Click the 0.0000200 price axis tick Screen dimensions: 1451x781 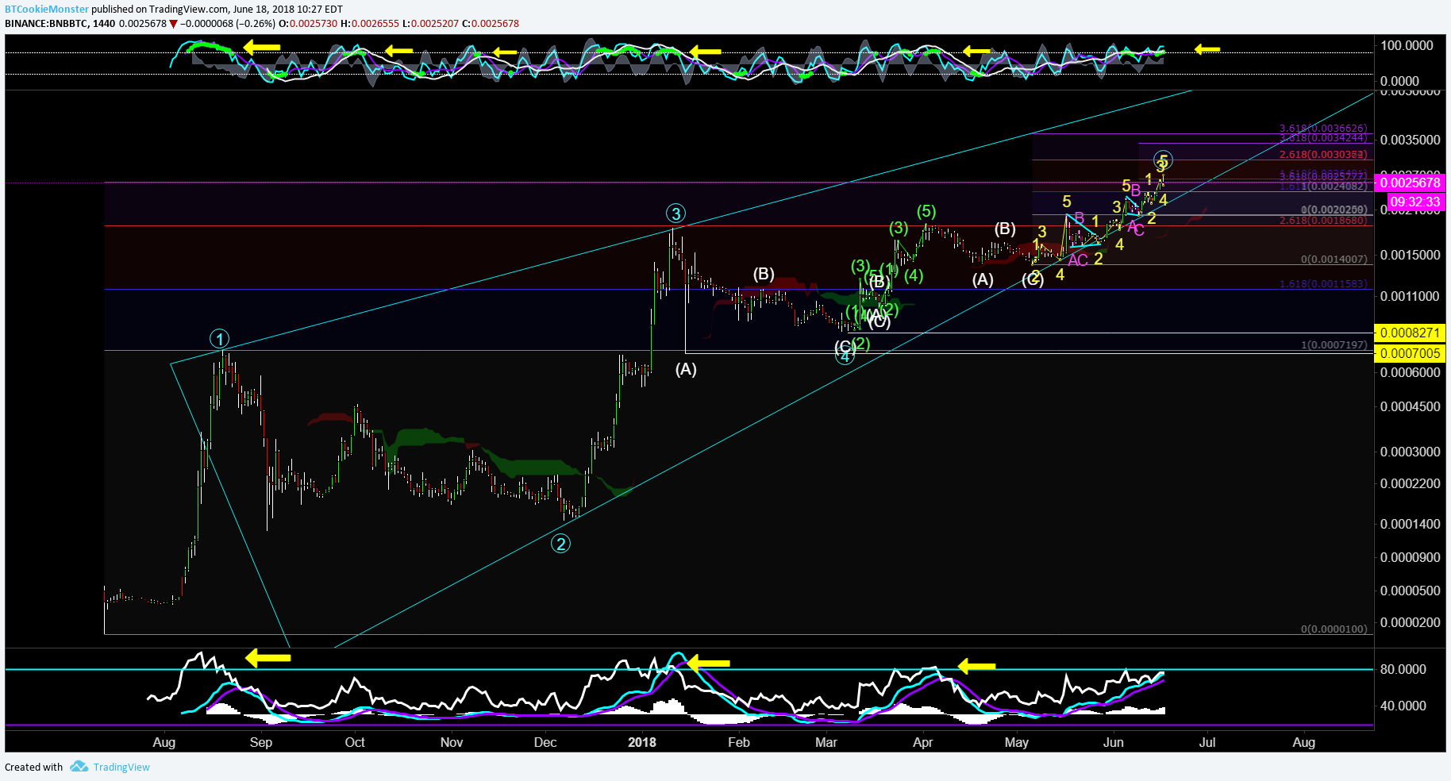point(1410,622)
